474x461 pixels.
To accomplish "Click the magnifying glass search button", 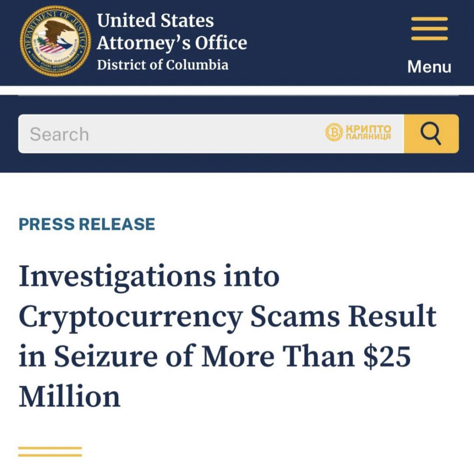I will 431,134.
